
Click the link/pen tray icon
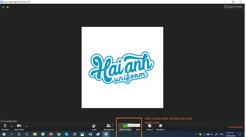(216, 134)
